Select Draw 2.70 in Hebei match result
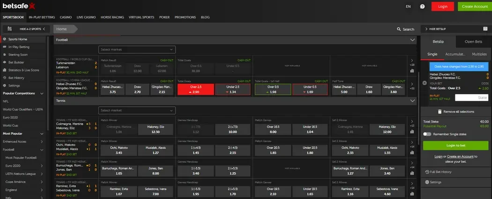This screenshot has width=492, height=199. point(137,89)
